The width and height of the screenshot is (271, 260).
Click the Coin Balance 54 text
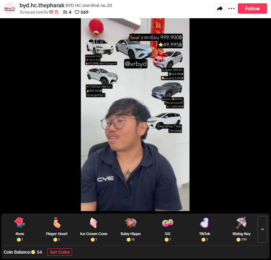pyautogui.click(x=23, y=252)
